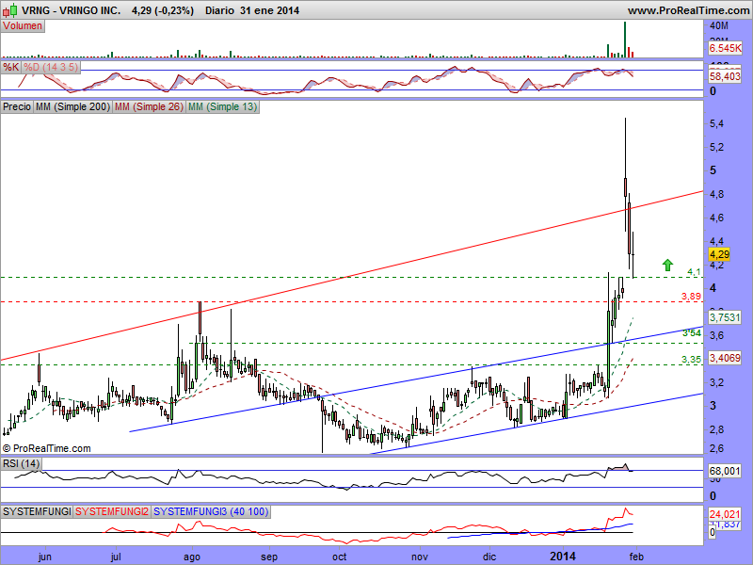Image resolution: width=753 pixels, height=565 pixels.
Task: Click the SYSTEMFUNGI indicator label
Action: pyautogui.click(x=37, y=511)
